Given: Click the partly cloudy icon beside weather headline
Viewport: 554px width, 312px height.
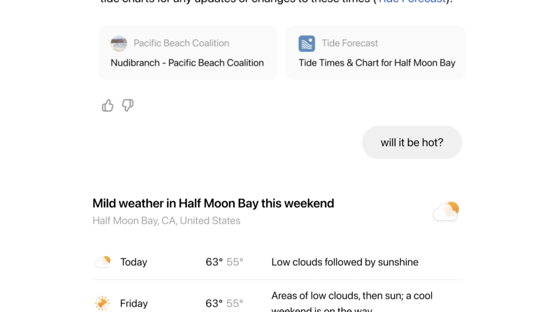Looking at the screenshot, I should [446, 211].
